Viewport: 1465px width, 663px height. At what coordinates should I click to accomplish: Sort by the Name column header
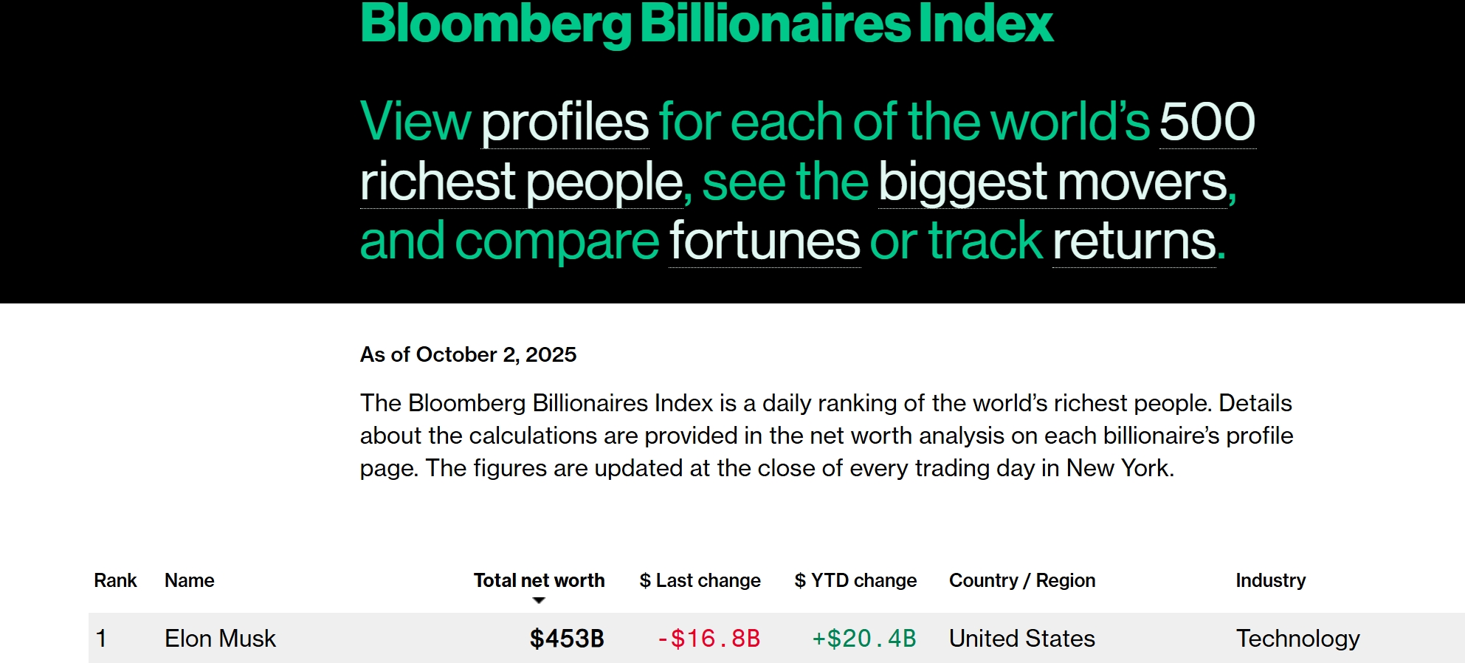(189, 580)
